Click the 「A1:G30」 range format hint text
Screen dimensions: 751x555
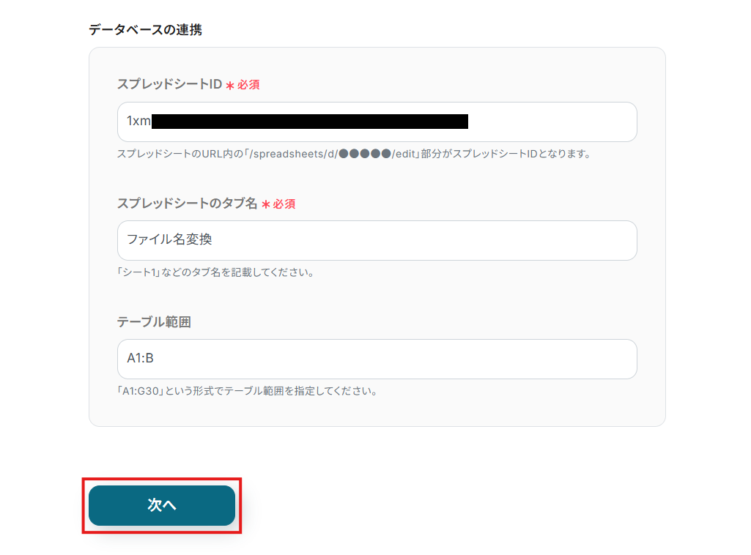(x=247, y=391)
